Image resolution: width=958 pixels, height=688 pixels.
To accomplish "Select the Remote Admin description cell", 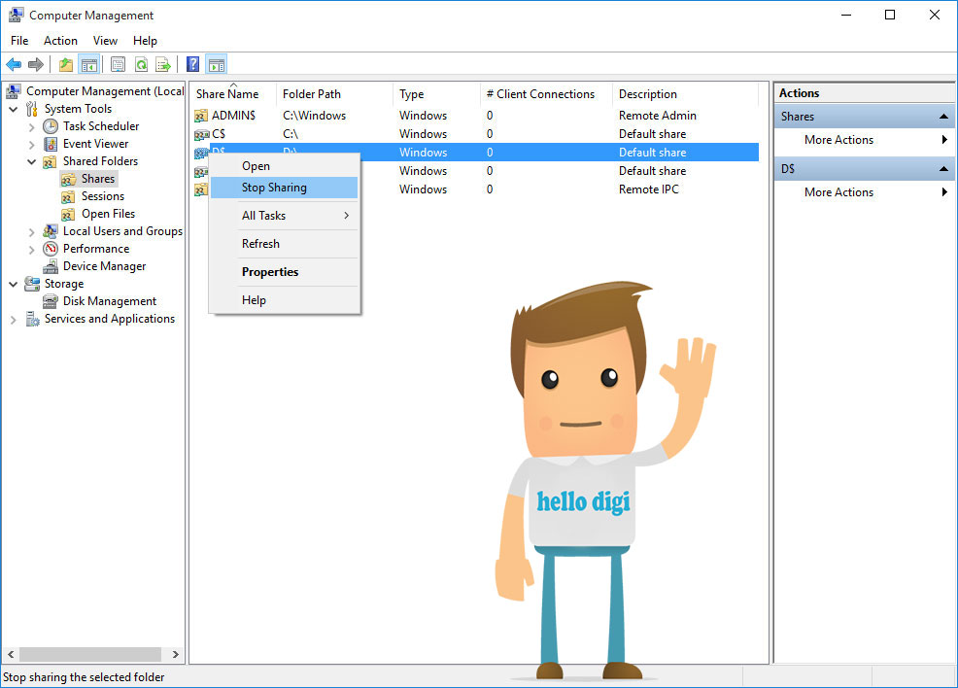I will [x=658, y=116].
